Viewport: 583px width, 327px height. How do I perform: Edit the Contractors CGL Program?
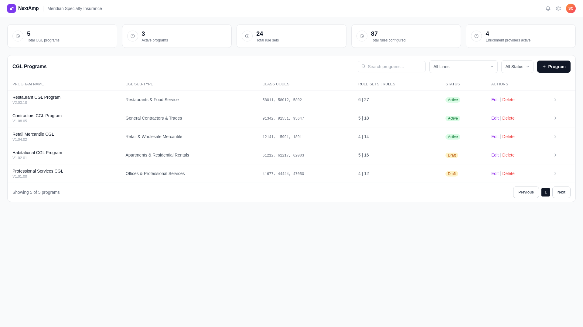tap(495, 118)
